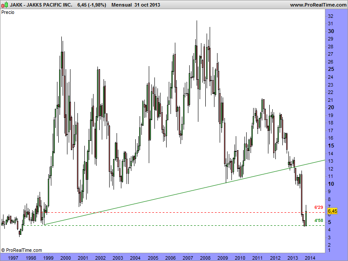Click the Precio panel label
This screenshot has width=348, height=261.
(x=8, y=13)
